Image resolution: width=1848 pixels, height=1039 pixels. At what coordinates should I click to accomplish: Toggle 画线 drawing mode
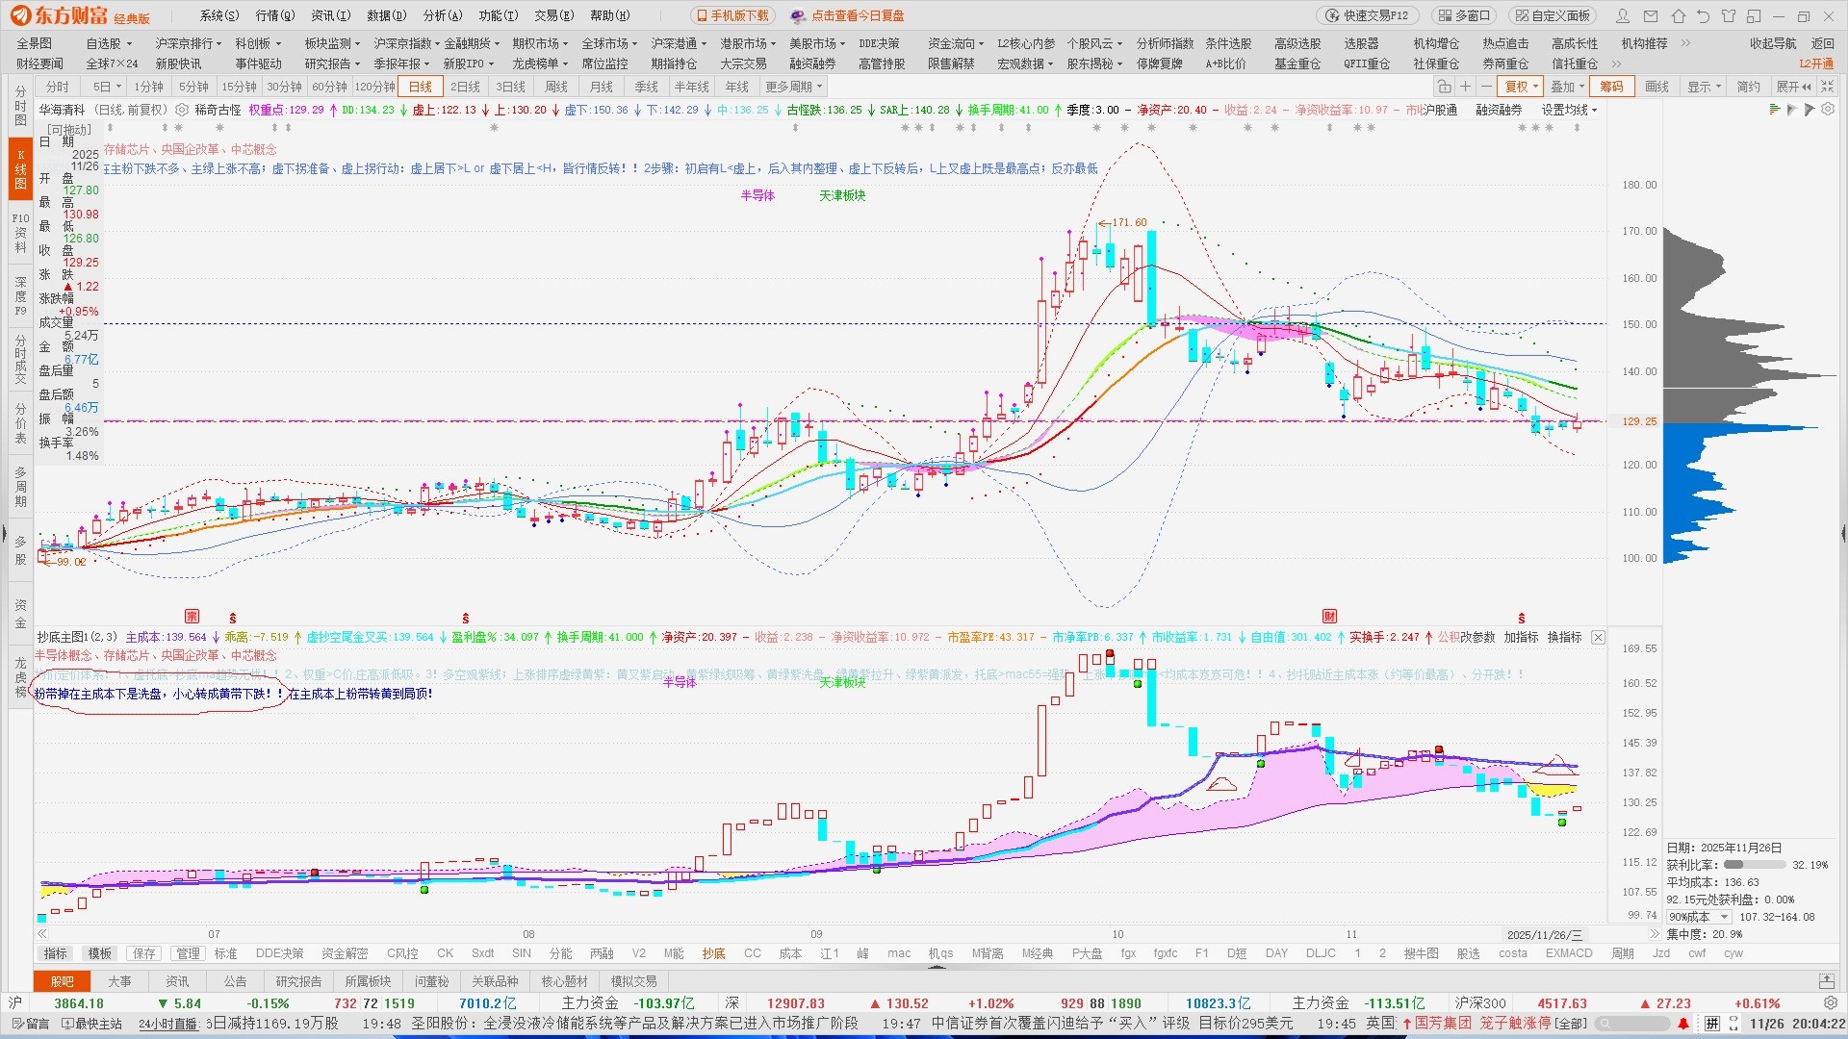click(x=1656, y=87)
